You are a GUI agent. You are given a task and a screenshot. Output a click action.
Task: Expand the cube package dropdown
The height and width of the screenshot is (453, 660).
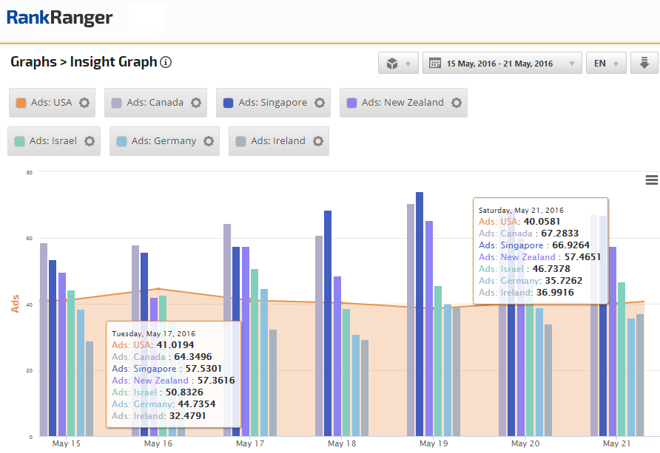[398, 64]
